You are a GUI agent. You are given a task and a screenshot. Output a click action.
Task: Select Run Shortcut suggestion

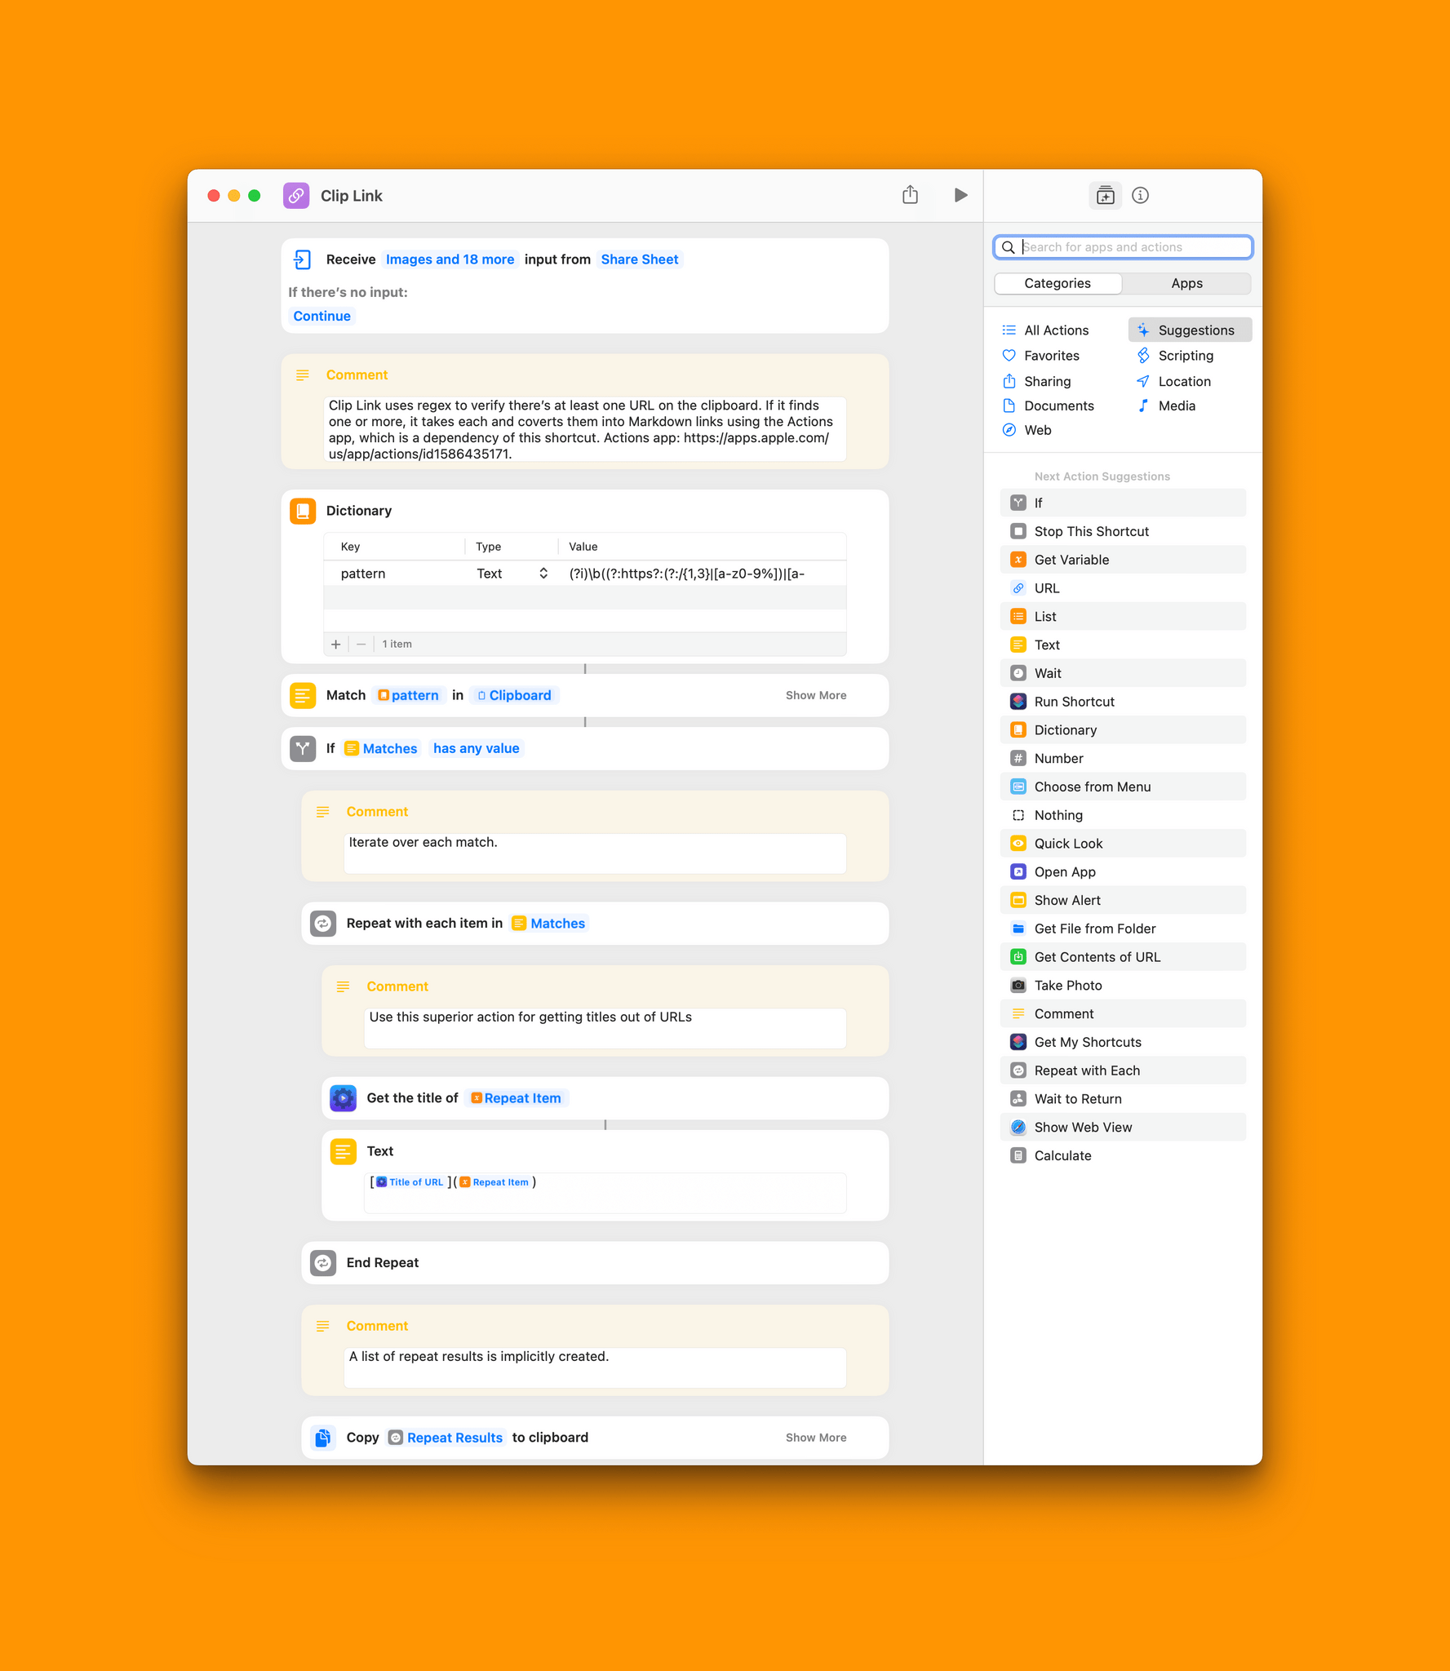[1123, 702]
